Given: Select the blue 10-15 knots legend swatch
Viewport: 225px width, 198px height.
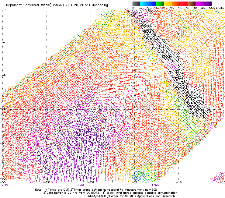Looking at the screenshot, I should point(152,4).
